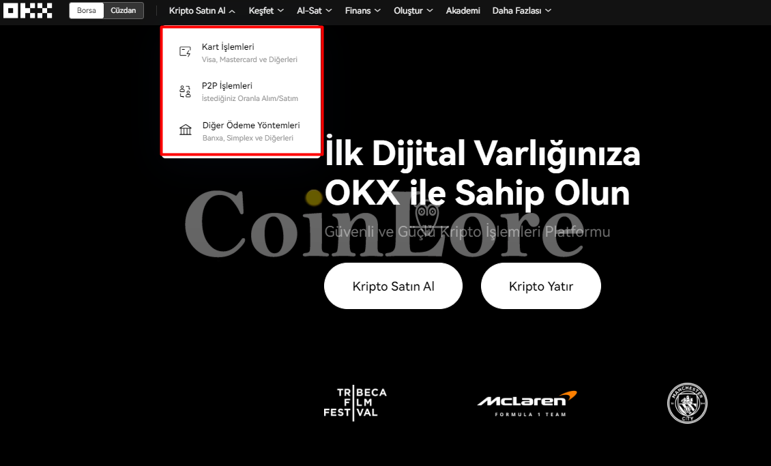Switch to Borsa mode

tap(87, 10)
